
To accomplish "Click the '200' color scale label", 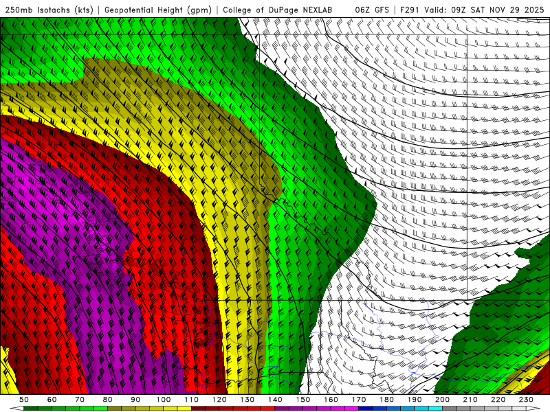I will [442, 400].
